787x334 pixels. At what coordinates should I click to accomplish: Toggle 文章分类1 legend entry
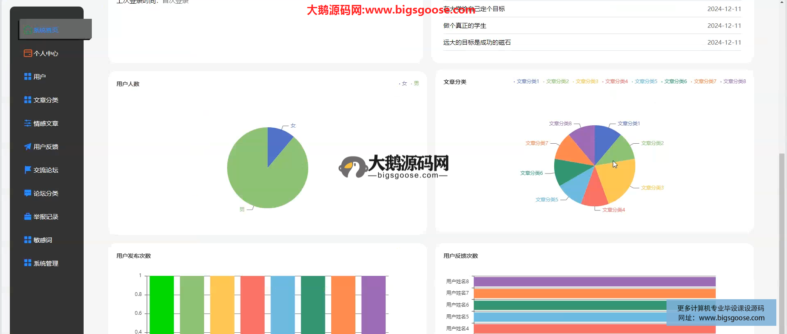527,81
